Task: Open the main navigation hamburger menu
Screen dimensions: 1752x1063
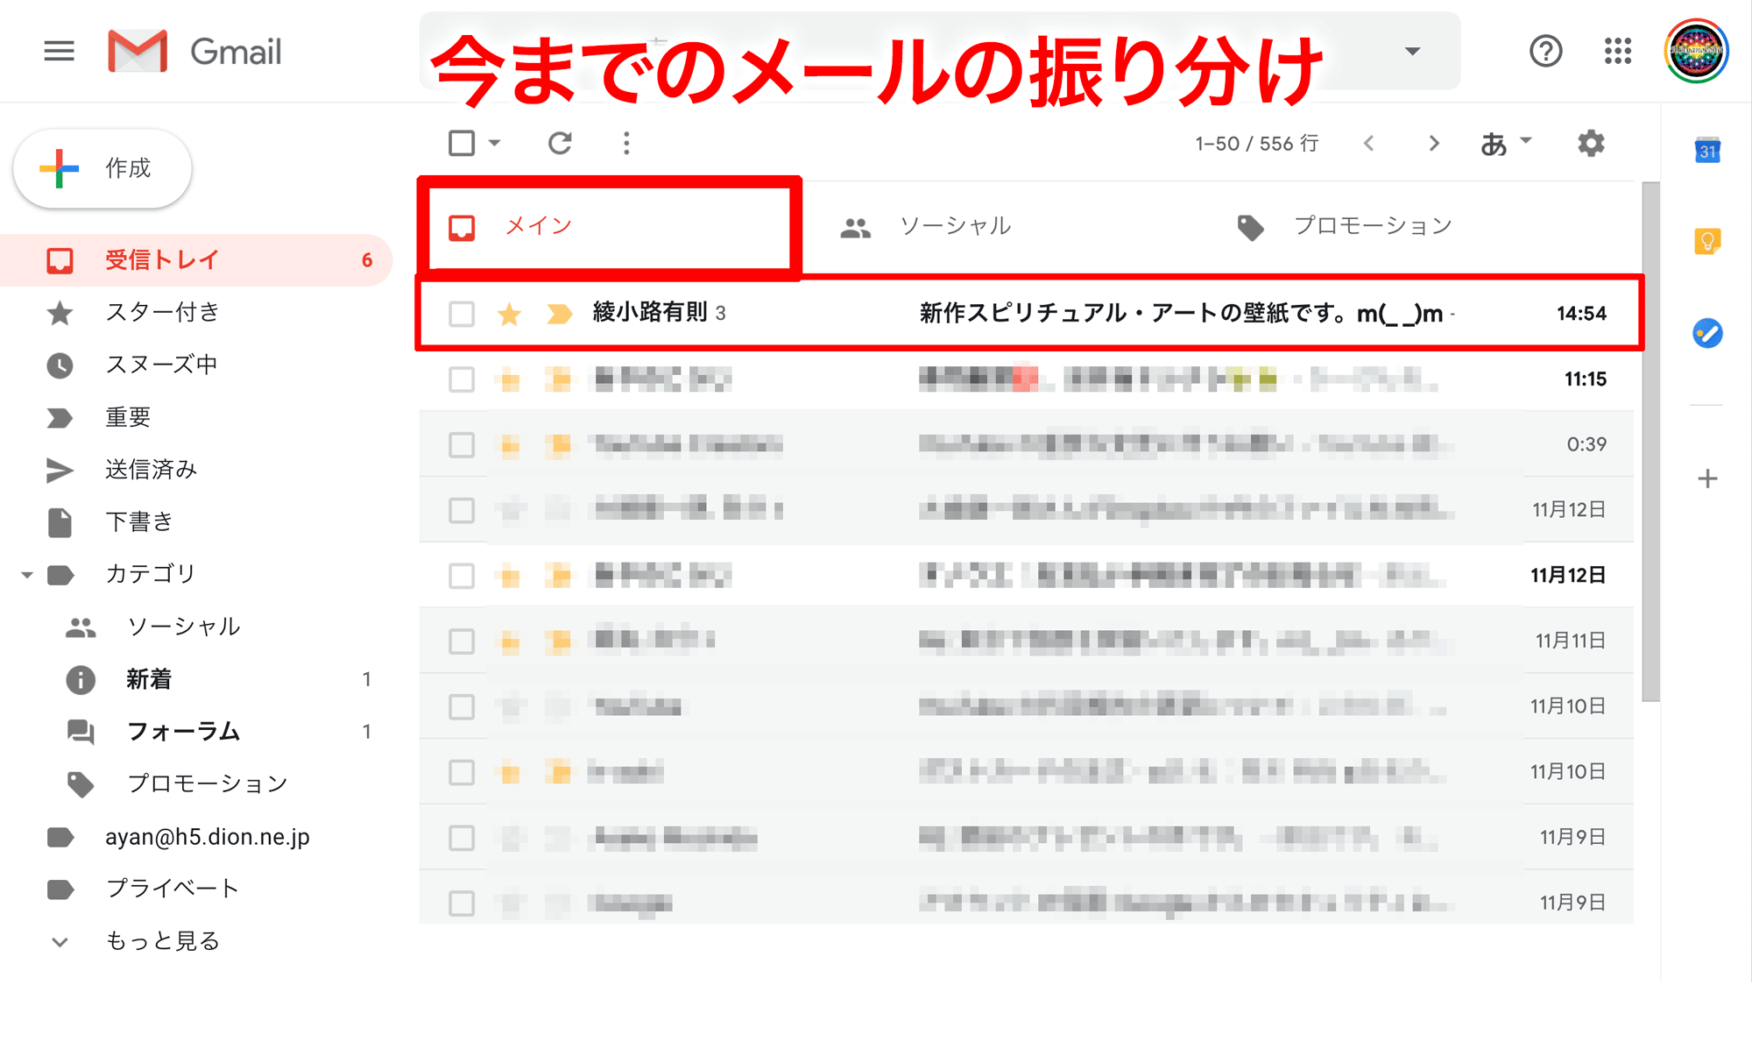Action: pos(58,51)
